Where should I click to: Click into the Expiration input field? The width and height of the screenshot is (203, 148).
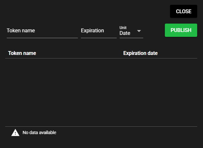click(x=99, y=31)
